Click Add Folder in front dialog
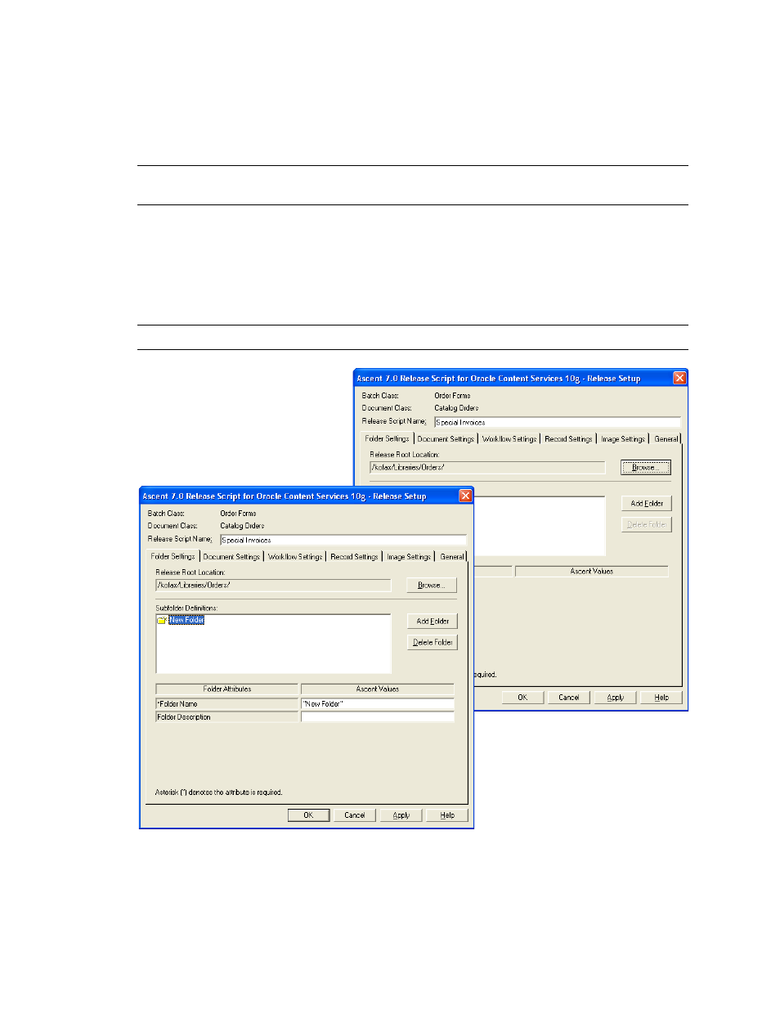780x1010 pixels. point(433,622)
